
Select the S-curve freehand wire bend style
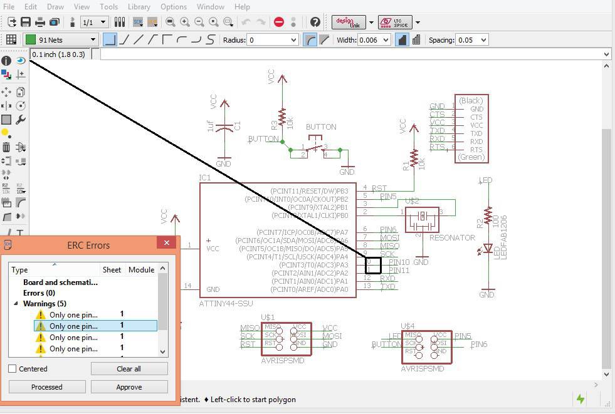pos(211,39)
